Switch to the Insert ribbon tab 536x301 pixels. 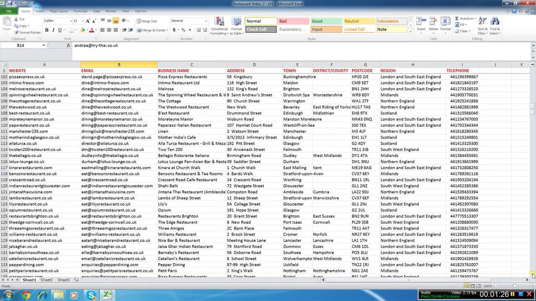[x=40, y=11]
